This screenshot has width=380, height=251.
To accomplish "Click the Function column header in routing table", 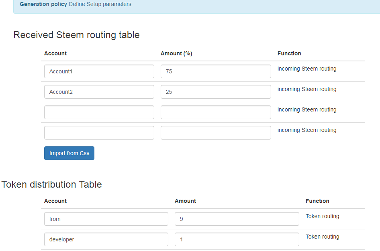I will (289, 53).
